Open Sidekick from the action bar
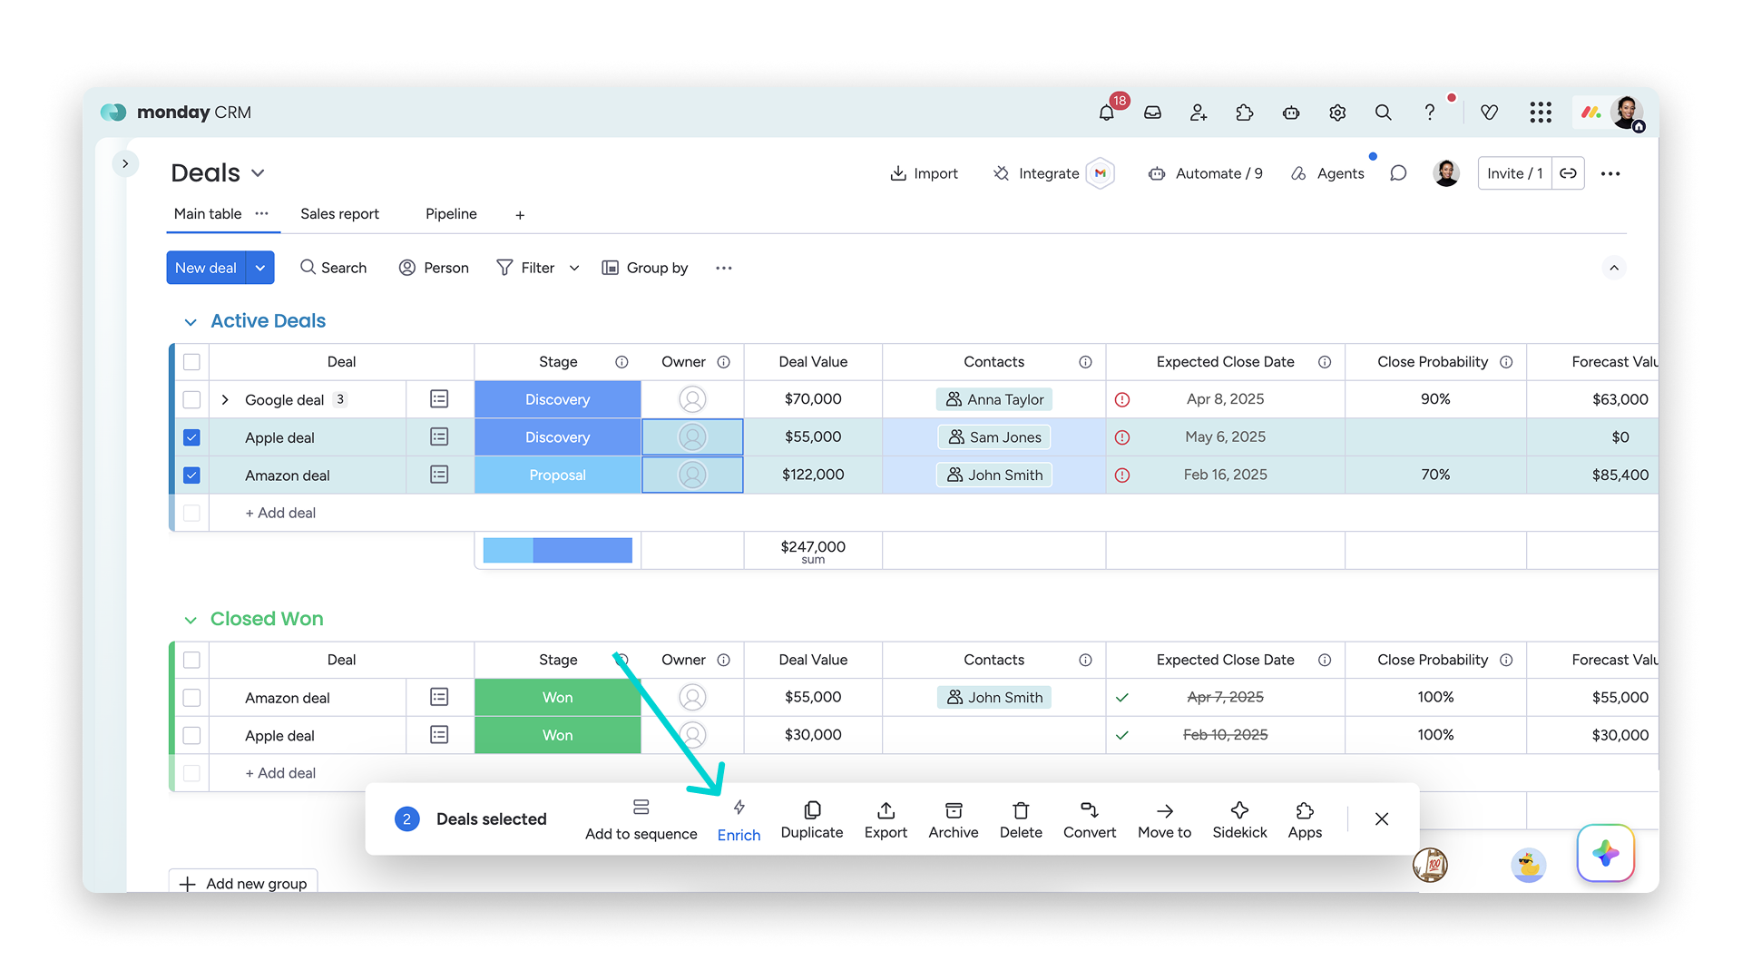The image size is (1742, 980). (1239, 820)
